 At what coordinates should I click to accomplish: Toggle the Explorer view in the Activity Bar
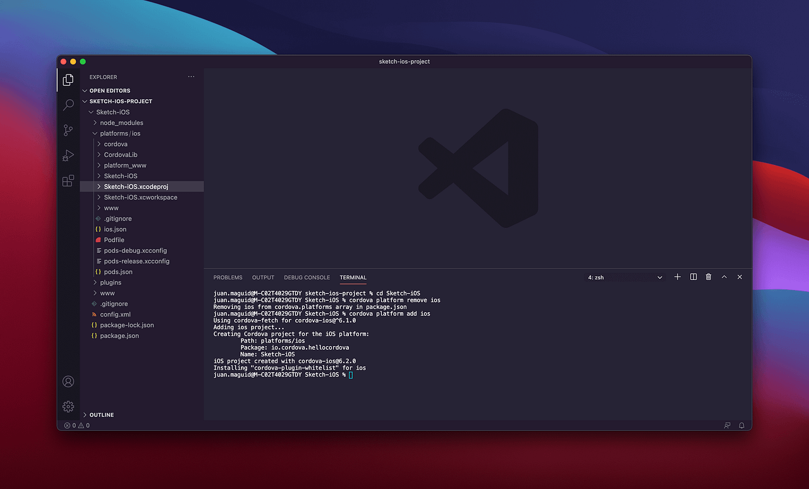[68, 80]
